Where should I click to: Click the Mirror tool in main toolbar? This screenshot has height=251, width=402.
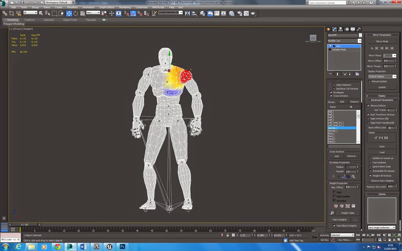187,13
